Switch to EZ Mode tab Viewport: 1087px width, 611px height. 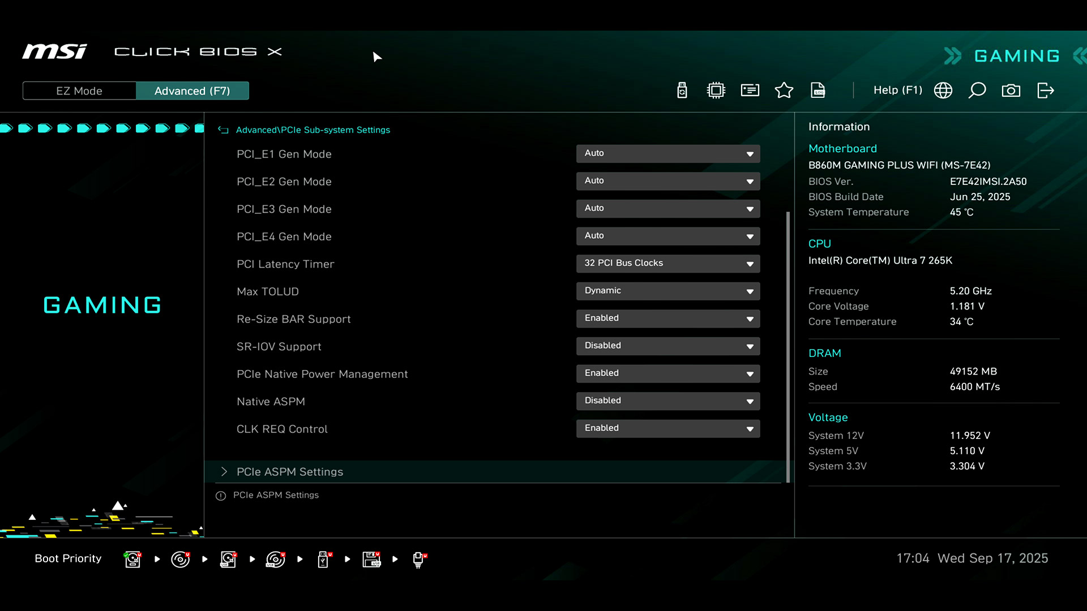tap(79, 91)
